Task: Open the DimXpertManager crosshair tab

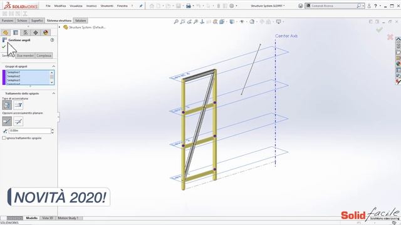Action: (36, 32)
